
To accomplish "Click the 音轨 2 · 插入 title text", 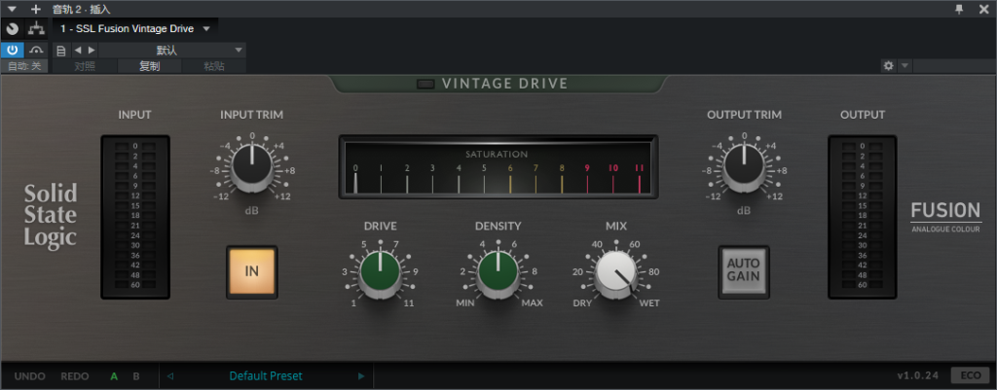I will (82, 9).
